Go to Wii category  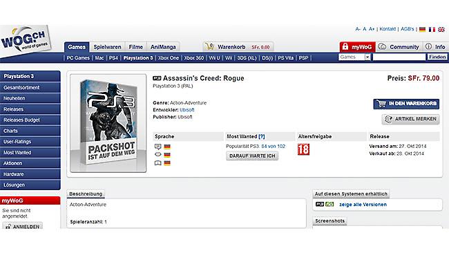click(x=229, y=58)
